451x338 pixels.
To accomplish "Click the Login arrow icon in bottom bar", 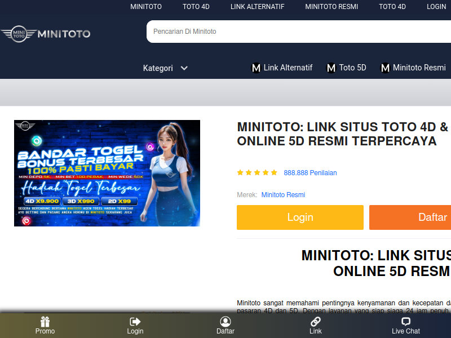I will (x=135, y=322).
